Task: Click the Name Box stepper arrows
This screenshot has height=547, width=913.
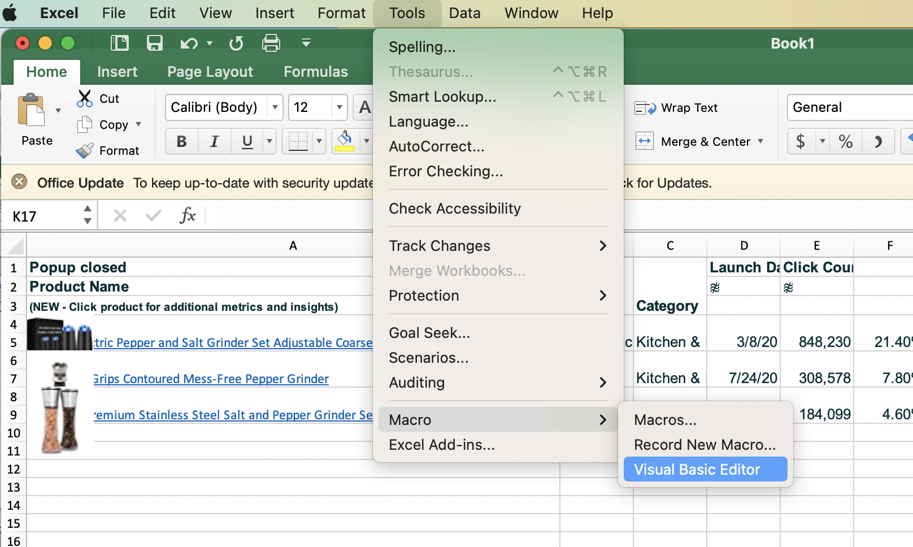Action: click(x=88, y=215)
